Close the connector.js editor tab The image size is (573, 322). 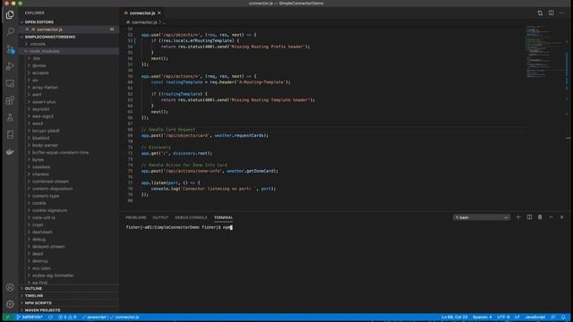pyautogui.click(x=159, y=13)
